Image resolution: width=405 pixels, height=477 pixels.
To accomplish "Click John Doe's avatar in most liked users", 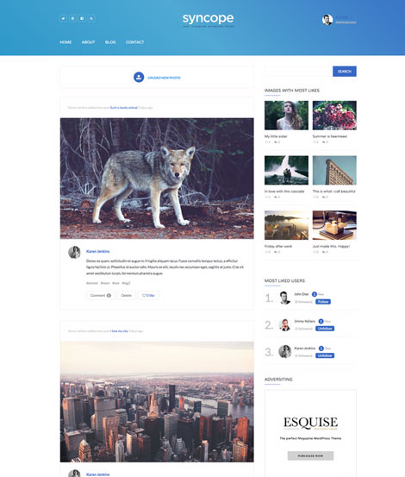I will pyautogui.click(x=284, y=298).
